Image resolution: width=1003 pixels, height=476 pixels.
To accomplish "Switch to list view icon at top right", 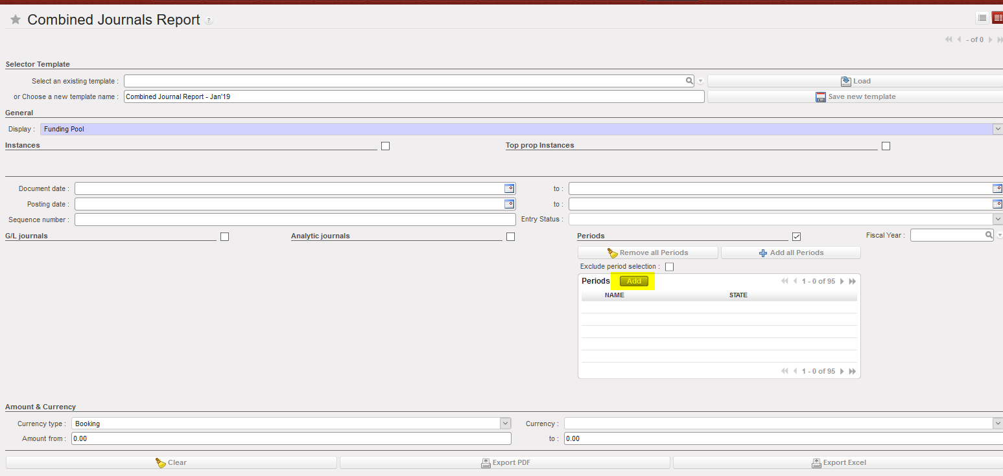I will 982,18.
